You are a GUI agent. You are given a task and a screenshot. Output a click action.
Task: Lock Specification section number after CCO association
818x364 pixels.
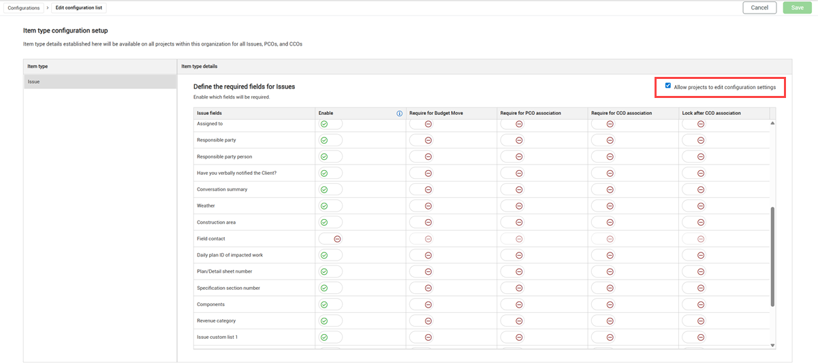(694, 288)
